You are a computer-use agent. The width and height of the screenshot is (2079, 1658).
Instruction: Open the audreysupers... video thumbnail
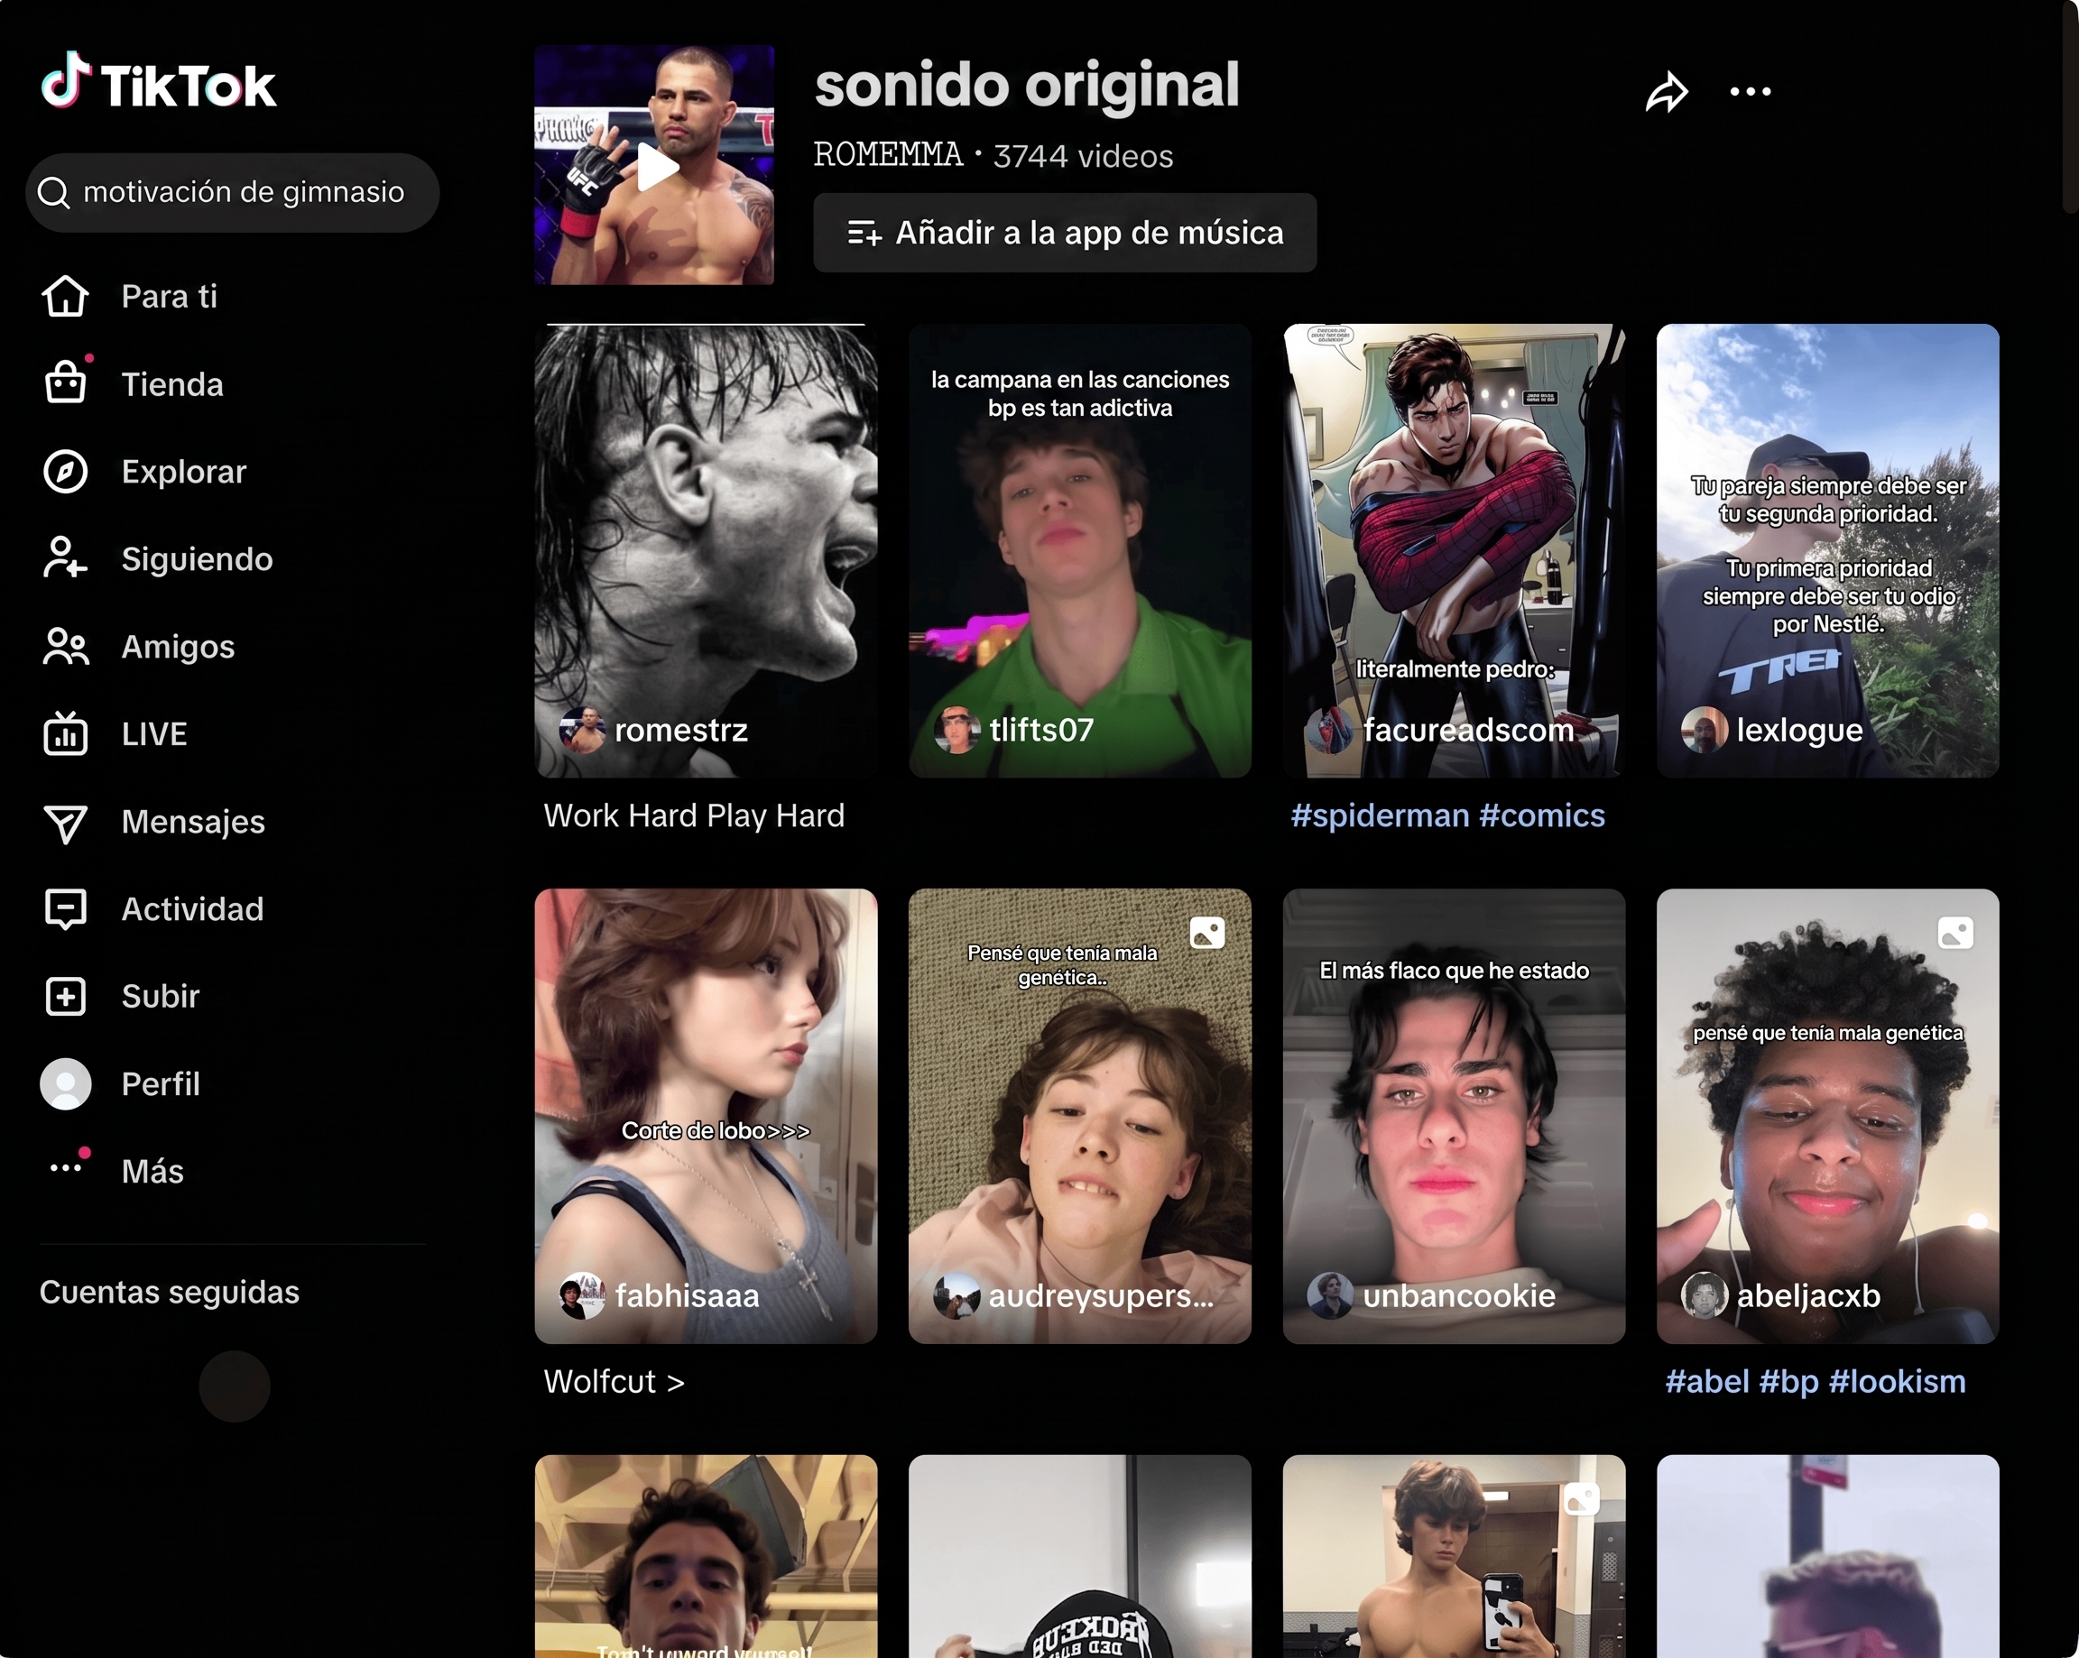point(1080,1116)
